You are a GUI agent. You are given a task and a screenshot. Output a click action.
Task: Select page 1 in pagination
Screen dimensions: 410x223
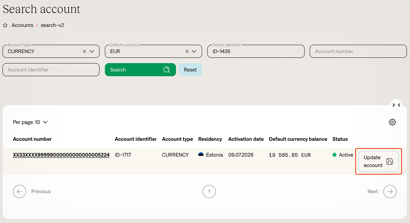[x=209, y=191]
